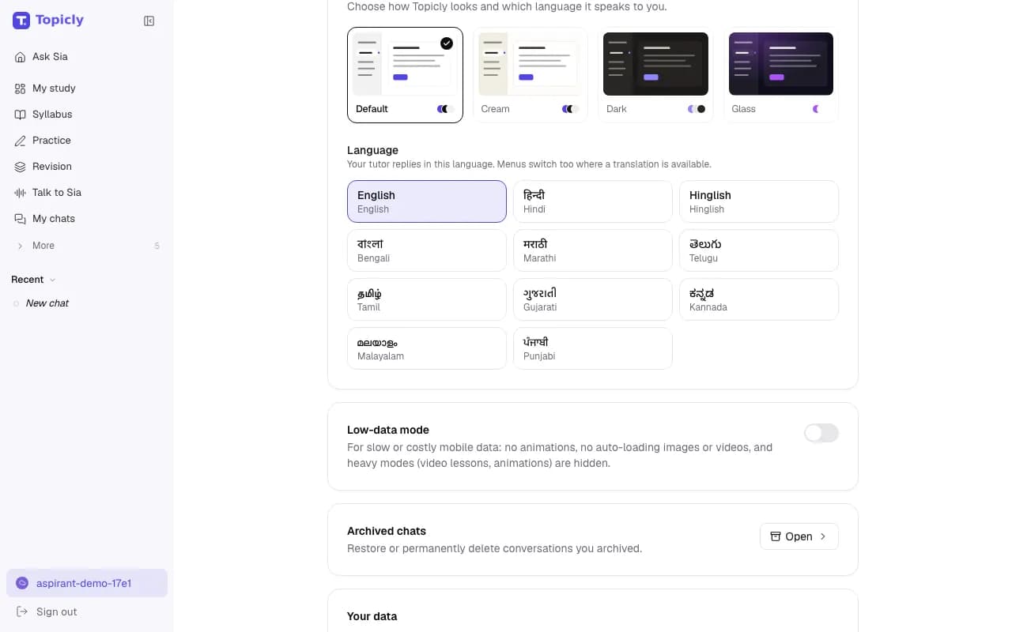1012x632 pixels.
Task: Click the My chats bubble icon
Action: pos(21,219)
